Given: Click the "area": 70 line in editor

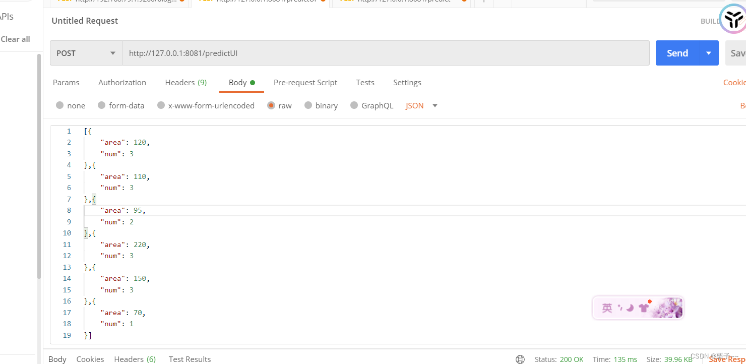Looking at the screenshot, I should click(123, 313).
